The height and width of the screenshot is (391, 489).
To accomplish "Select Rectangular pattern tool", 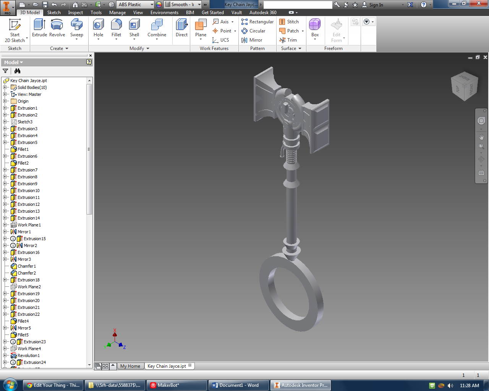I will [257, 22].
